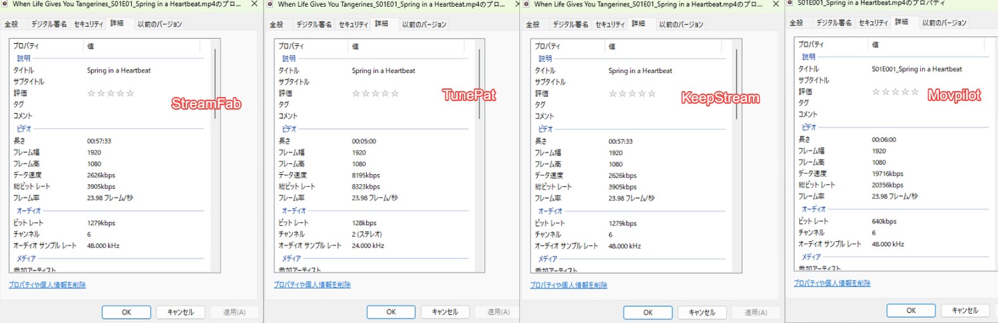Rate one star in the TunePat-labeled window
This screenshot has height=323, width=998.
[356, 94]
